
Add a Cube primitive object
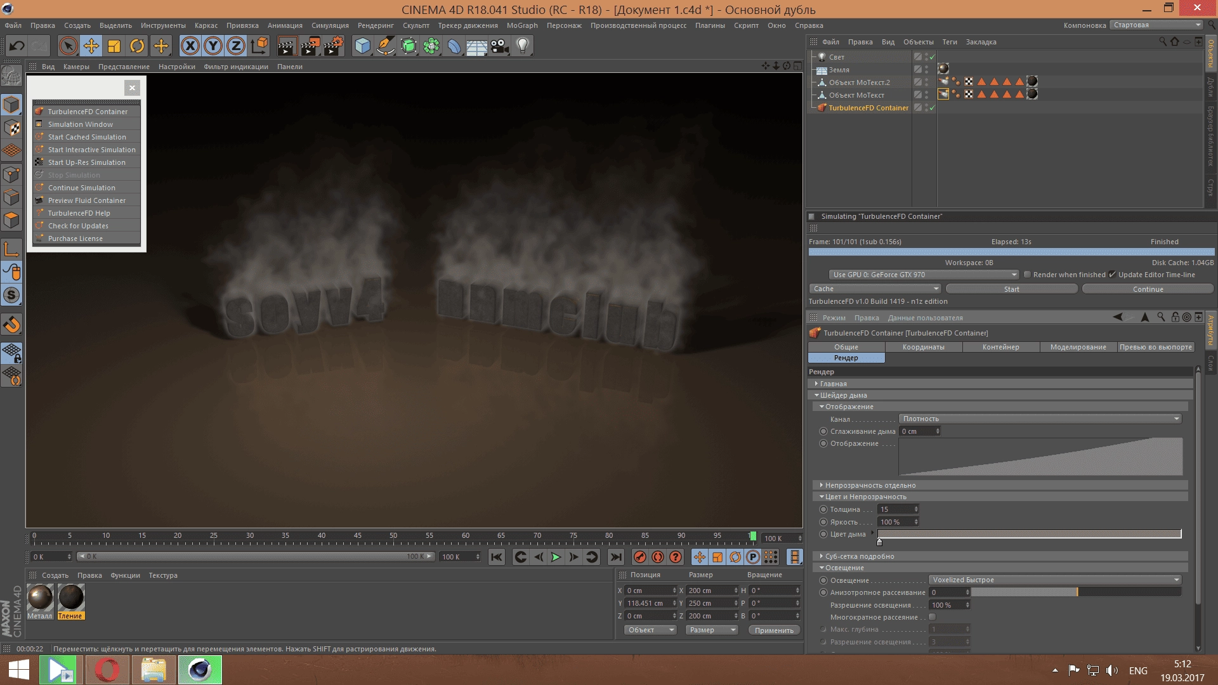(362, 46)
